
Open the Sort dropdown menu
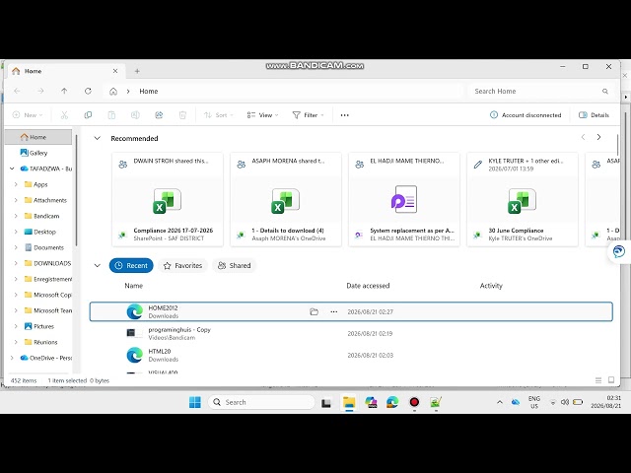(x=219, y=115)
